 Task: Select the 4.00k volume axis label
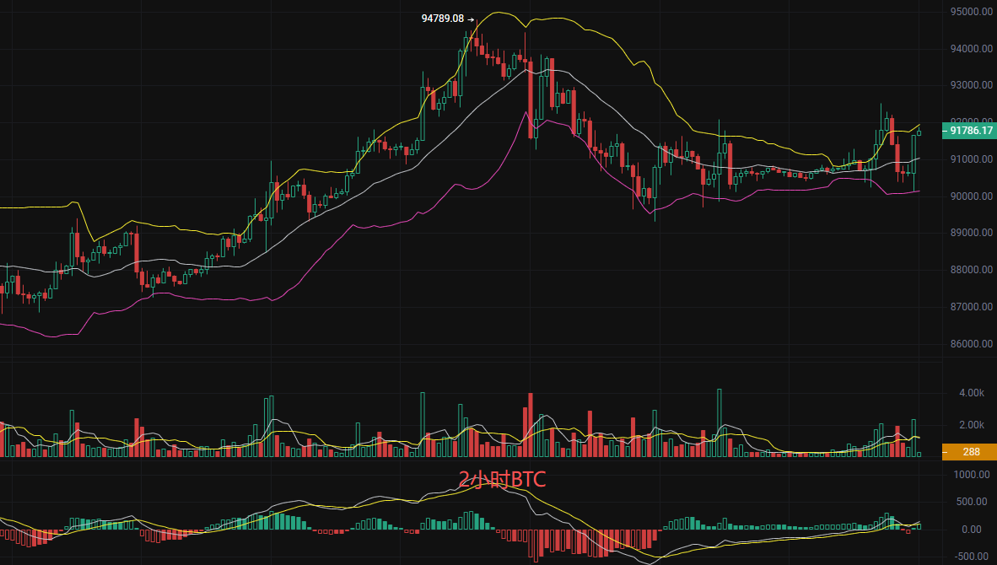(x=972, y=393)
